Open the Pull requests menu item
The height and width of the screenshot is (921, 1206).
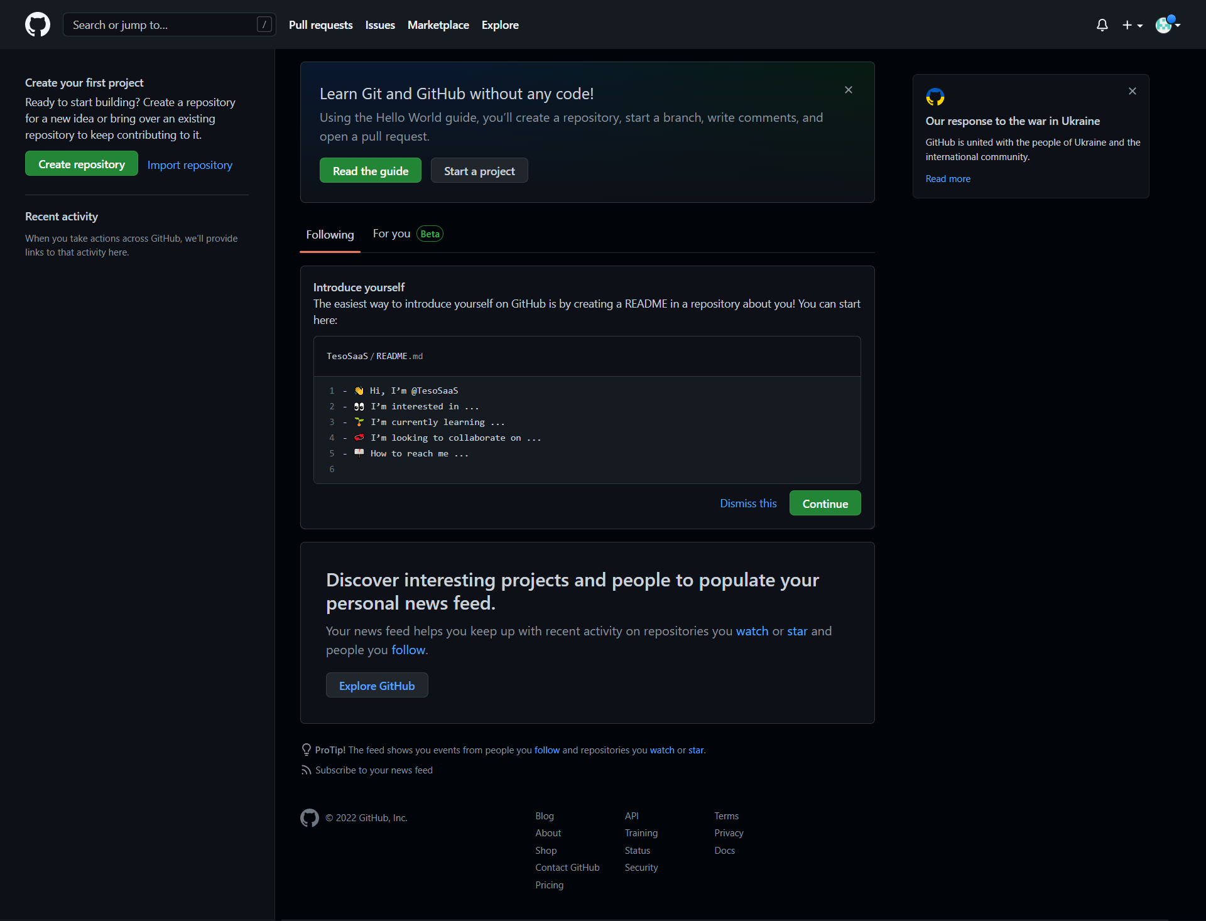pyautogui.click(x=320, y=25)
